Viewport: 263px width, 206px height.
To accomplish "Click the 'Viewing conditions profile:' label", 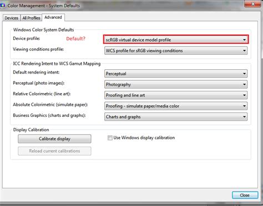I will [38, 49].
